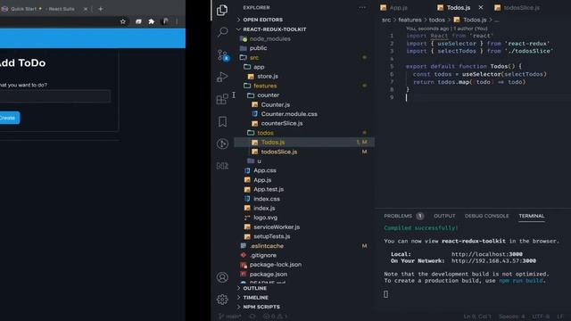Click the terminal prompt cursor area
The image size is (571, 321).
pyautogui.click(x=385, y=294)
